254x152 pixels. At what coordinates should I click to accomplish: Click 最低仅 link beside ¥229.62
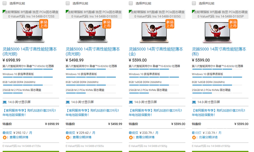(x=71, y=133)
